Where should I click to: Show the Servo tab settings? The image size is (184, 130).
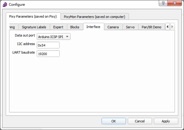coord(130,27)
